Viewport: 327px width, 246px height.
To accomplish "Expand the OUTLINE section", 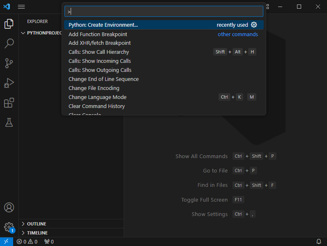I will coord(37,224).
